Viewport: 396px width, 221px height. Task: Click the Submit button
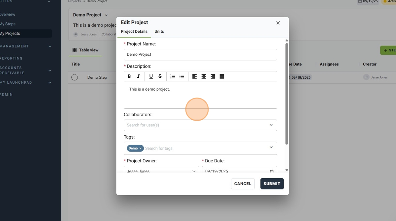[272, 184]
